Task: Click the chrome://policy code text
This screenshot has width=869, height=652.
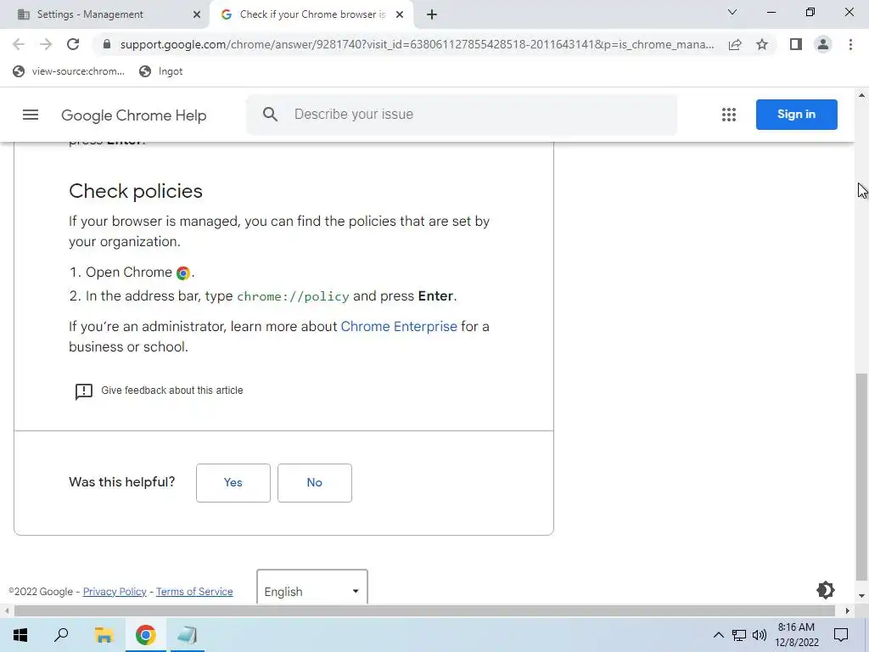Action: pyautogui.click(x=293, y=296)
